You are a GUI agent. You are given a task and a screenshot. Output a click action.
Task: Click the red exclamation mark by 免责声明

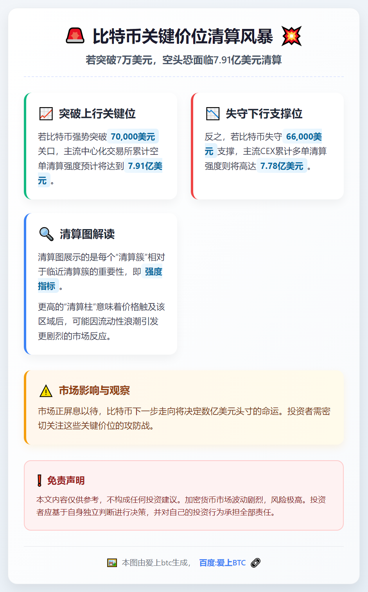pyautogui.click(x=39, y=481)
